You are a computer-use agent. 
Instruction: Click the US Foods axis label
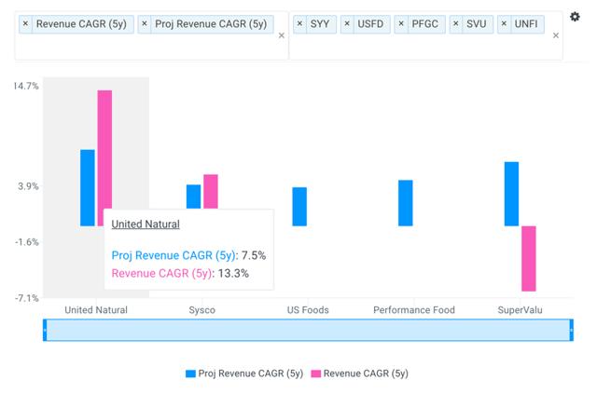pyautogui.click(x=308, y=310)
